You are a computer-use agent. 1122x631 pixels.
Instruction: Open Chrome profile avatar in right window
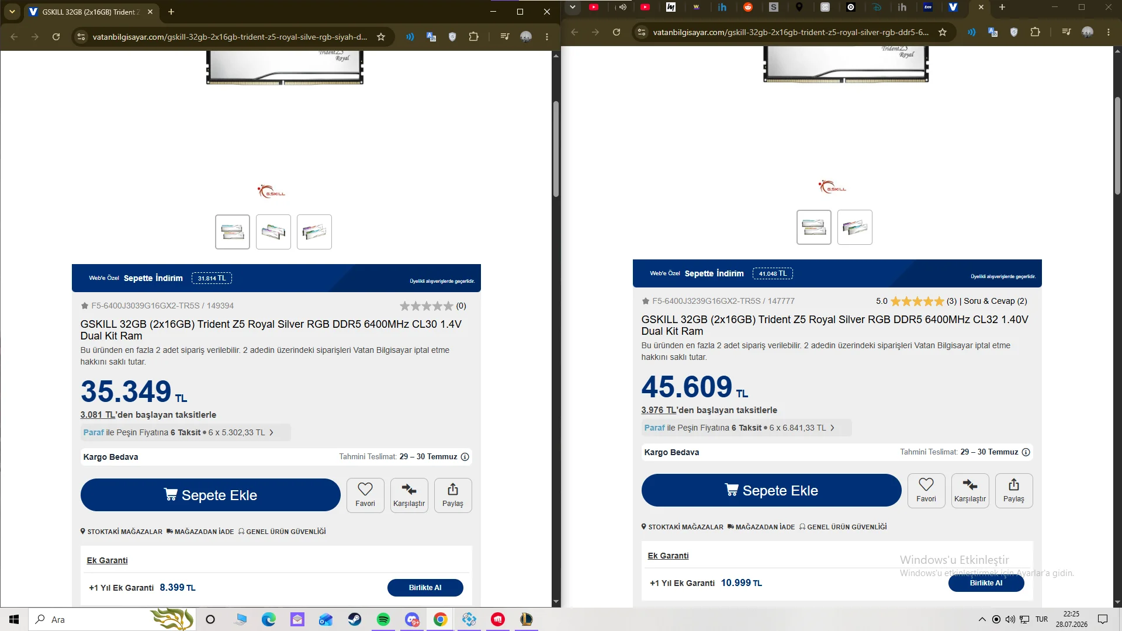point(1088,32)
